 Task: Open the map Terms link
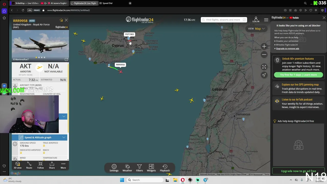point(267,174)
